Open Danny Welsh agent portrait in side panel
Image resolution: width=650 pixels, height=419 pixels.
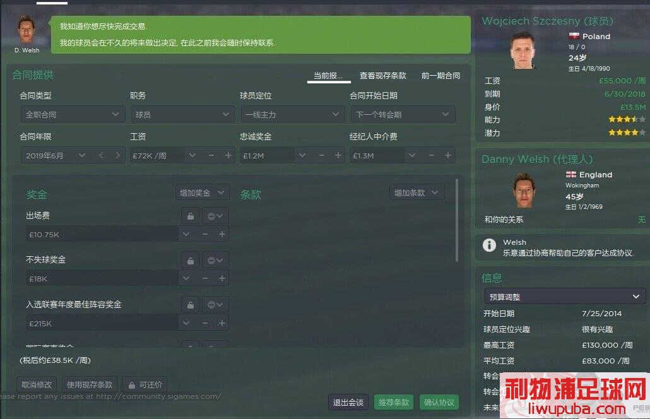tap(524, 190)
